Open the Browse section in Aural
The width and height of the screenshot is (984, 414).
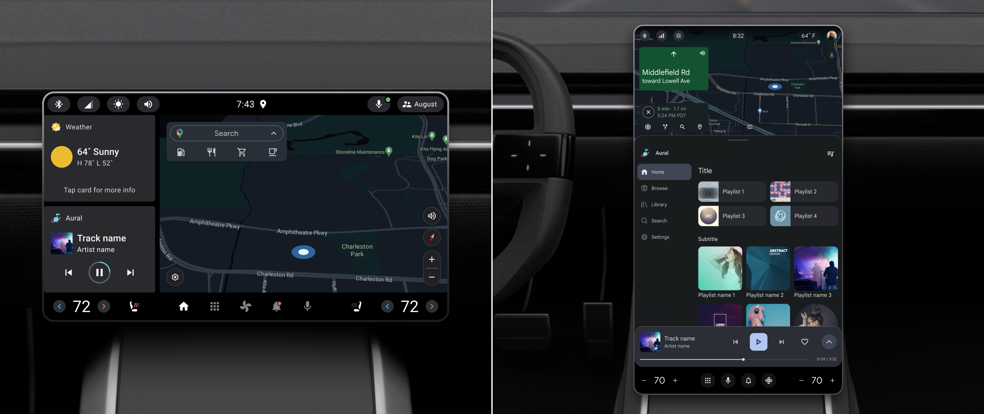point(659,188)
